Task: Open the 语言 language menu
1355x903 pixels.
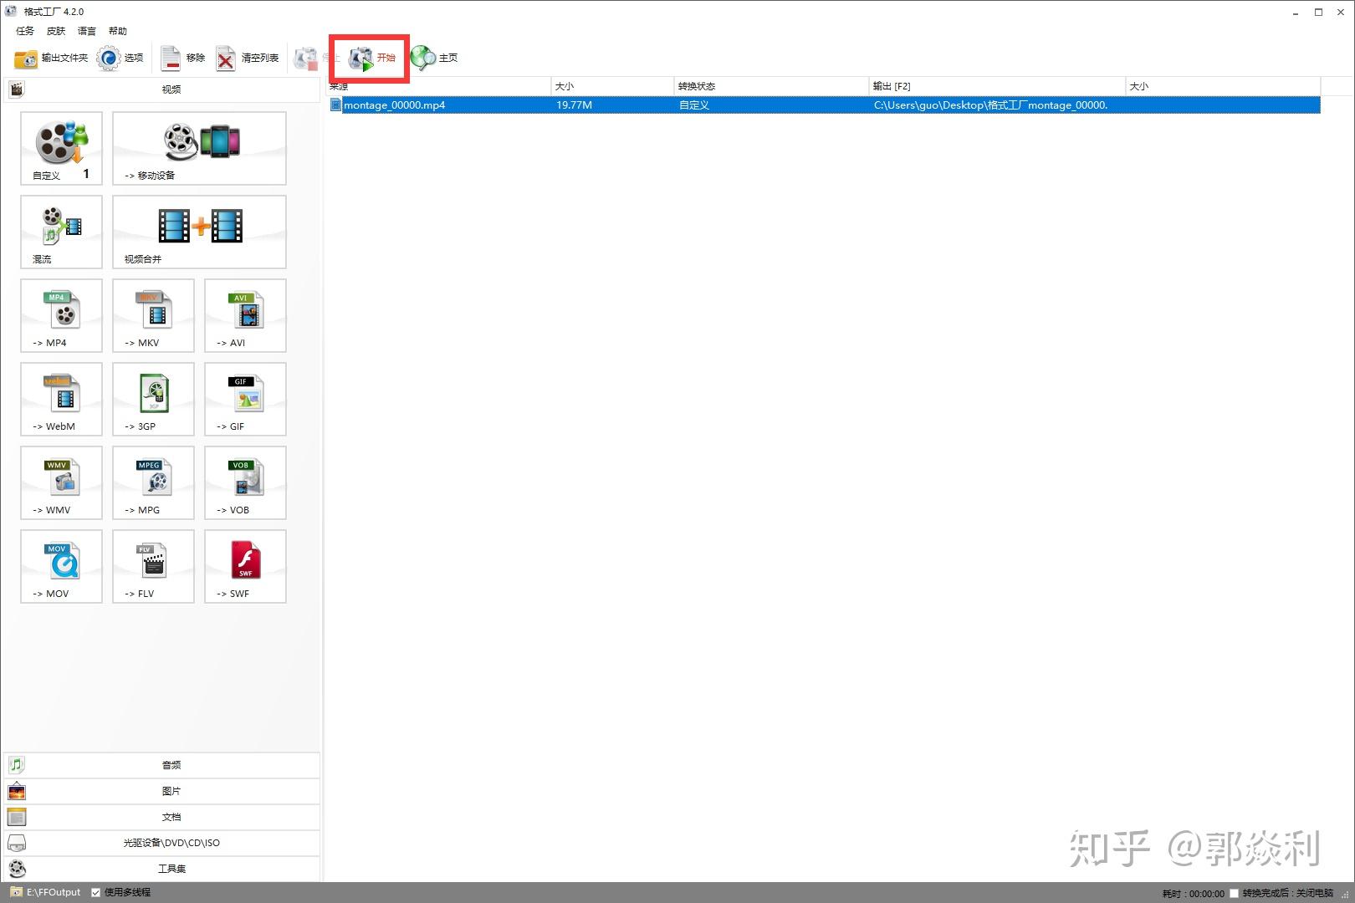Action: 87,31
